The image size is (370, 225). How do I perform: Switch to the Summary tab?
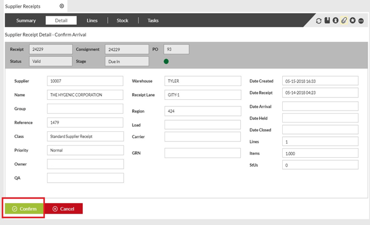click(x=26, y=20)
